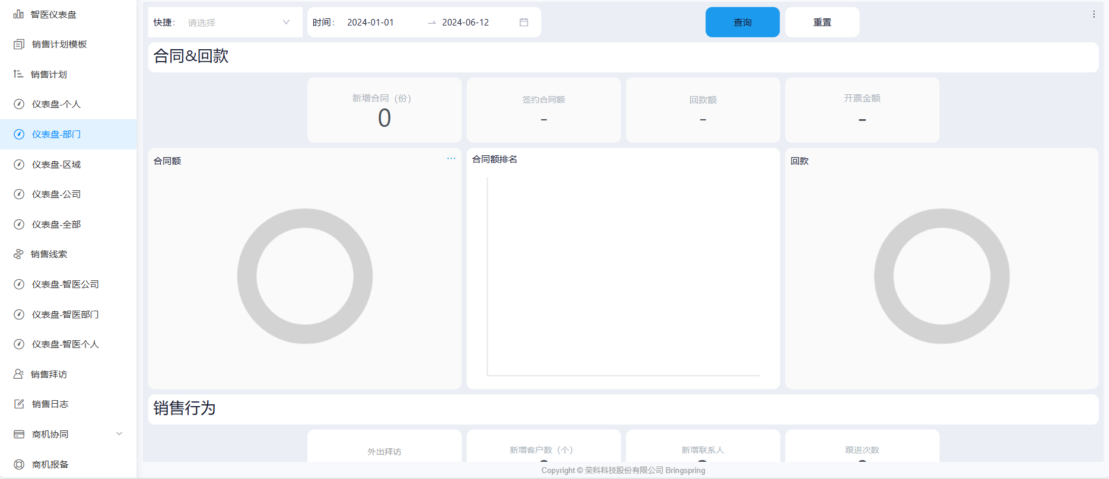Click the calendar icon in date range
Screen dimensions: 1109x479
[x=524, y=23]
